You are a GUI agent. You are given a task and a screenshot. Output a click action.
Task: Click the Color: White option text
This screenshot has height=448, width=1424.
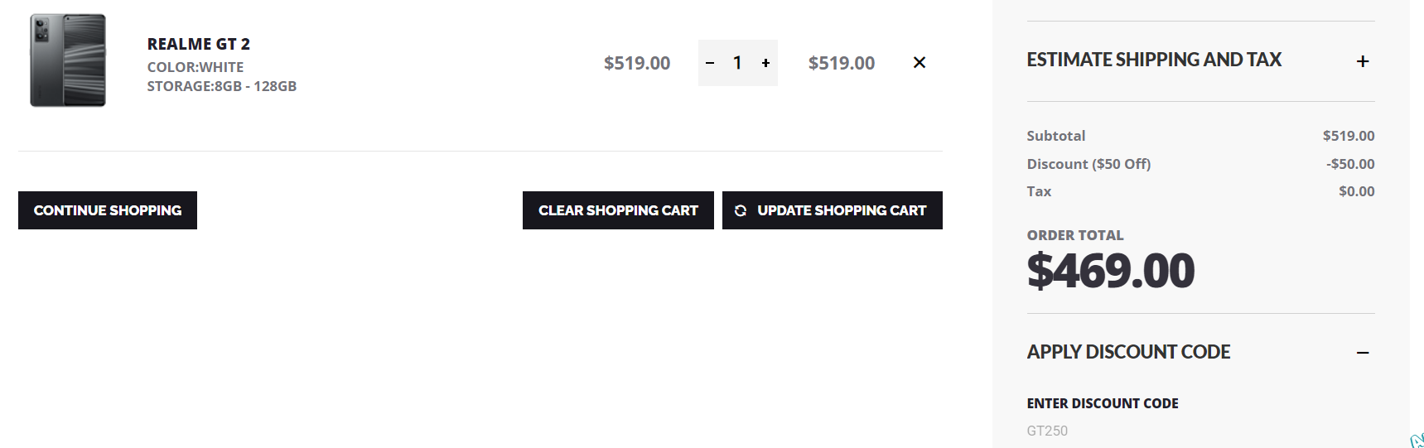[x=195, y=67]
